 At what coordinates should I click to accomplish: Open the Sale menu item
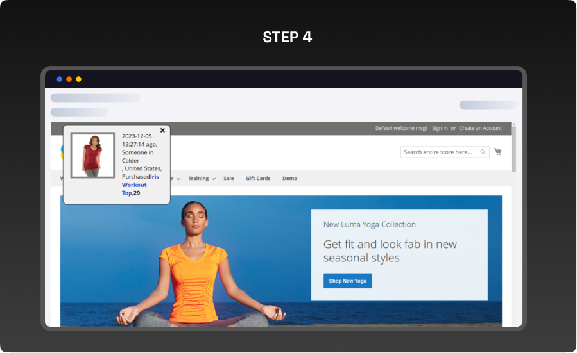coord(228,178)
